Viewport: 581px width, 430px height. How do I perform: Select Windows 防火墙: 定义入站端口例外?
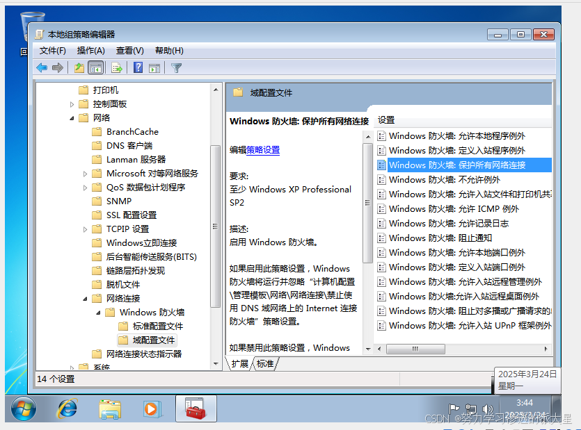click(x=457, y=267)
